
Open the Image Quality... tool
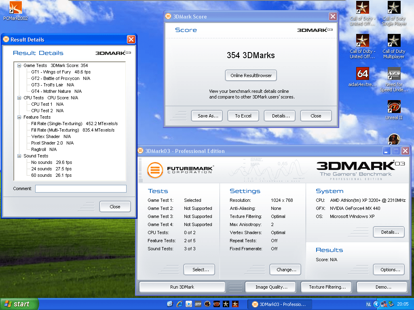click(x=270, y=287)
